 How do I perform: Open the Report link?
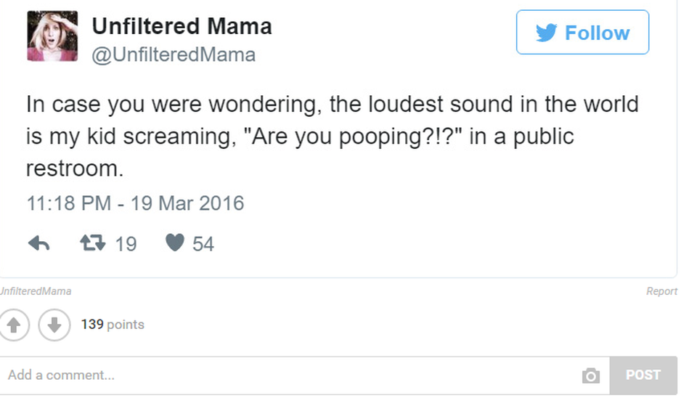661,291
